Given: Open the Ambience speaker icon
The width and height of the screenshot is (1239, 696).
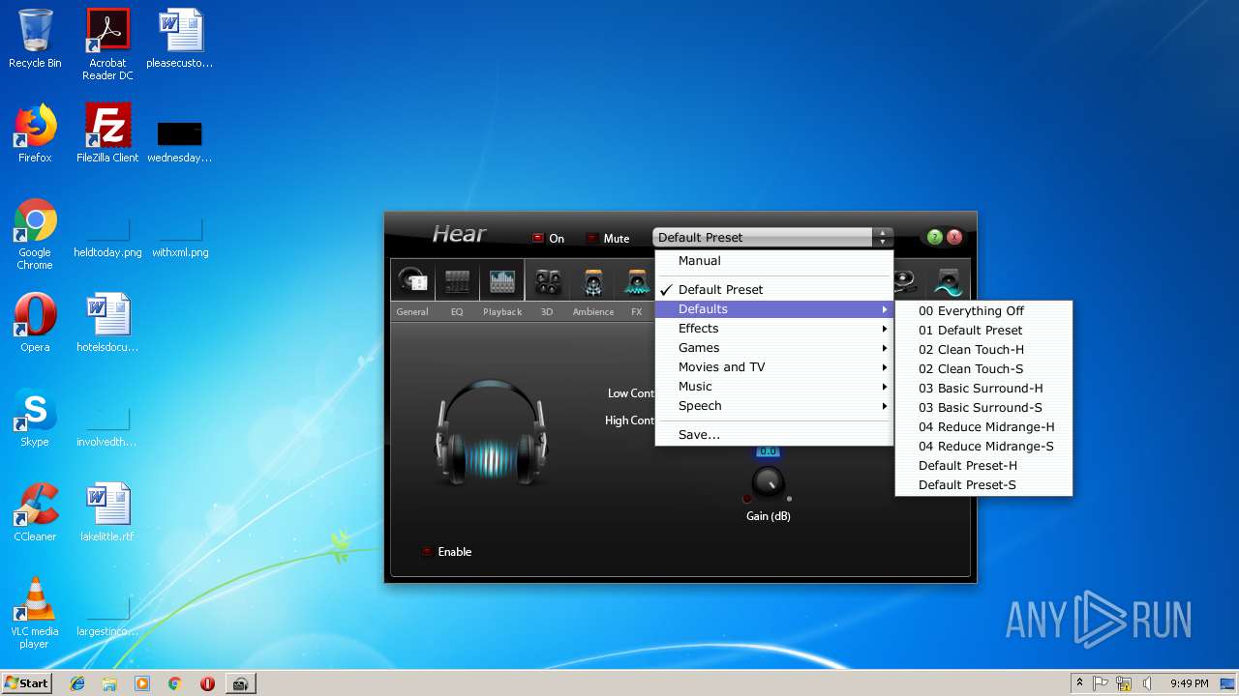Looking at the screenshot, I should pyautogui.click(x=592, y=281).
